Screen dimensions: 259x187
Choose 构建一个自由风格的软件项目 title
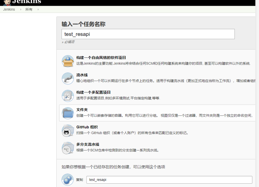pyautogui.click(x=101, y=58)
